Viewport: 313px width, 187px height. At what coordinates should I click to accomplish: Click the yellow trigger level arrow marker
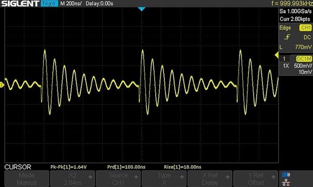pyautogui.click(x=277, y=55)
